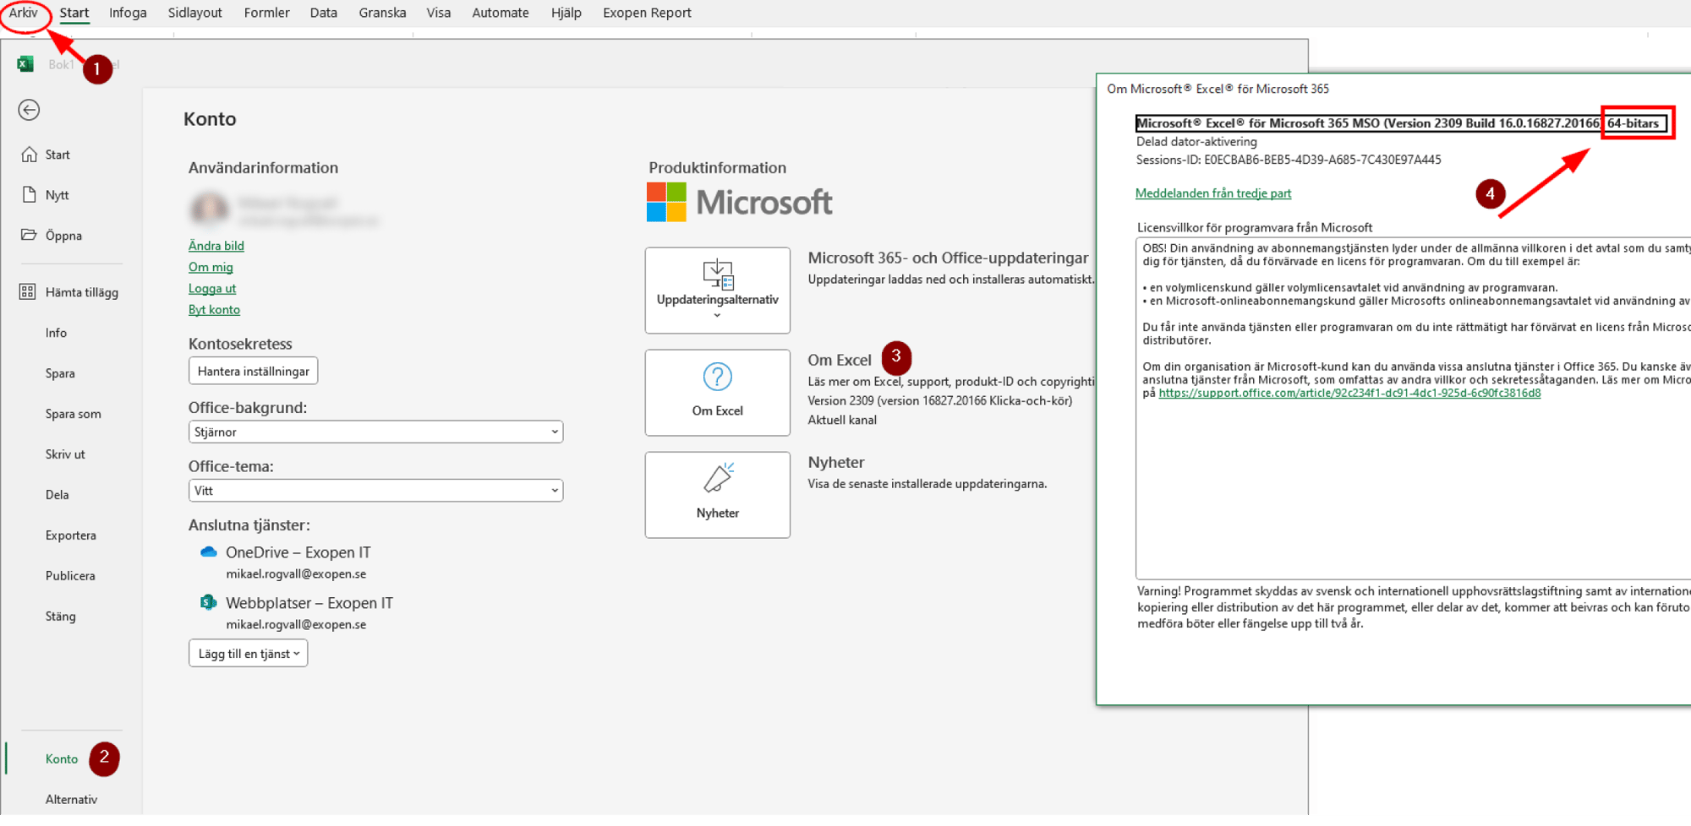1691x826 pixels.
Task: Select Stäng in the backstage menu
Action: [x=61, y=617]
